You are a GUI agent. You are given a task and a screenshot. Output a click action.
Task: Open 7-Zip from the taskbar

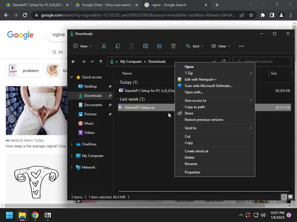point(48,215)
